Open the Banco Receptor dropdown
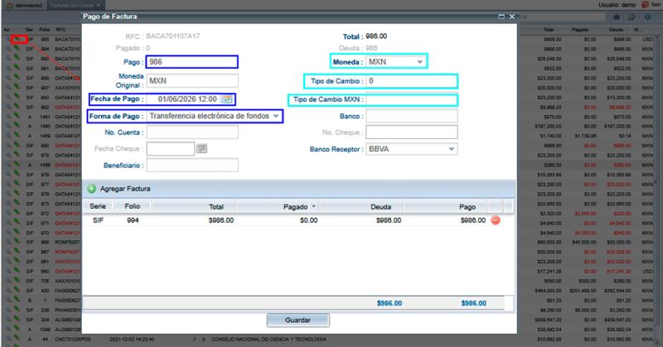663x347 pixels. [x=452, y=149]
